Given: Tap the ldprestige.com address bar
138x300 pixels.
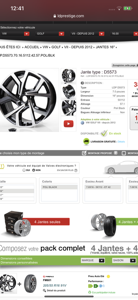Looking at the screenshot, I should coord(69,16).
